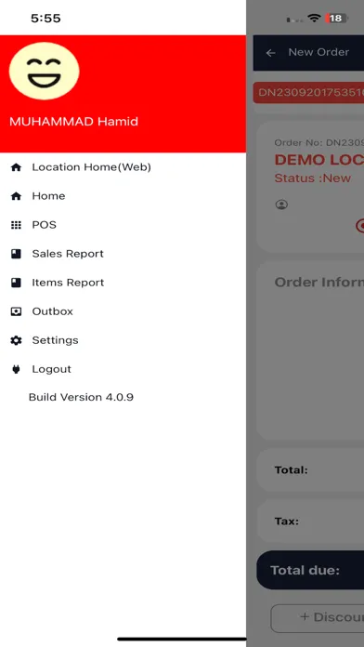Tap the smiley face profile avatar
The width and height of the screenshot is (364, 647).
45,71
